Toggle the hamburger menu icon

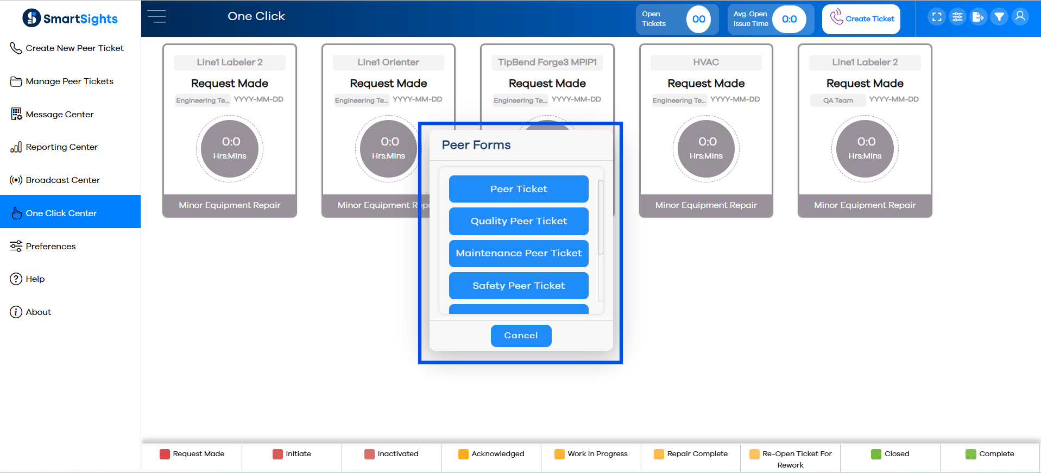(156, 16)
